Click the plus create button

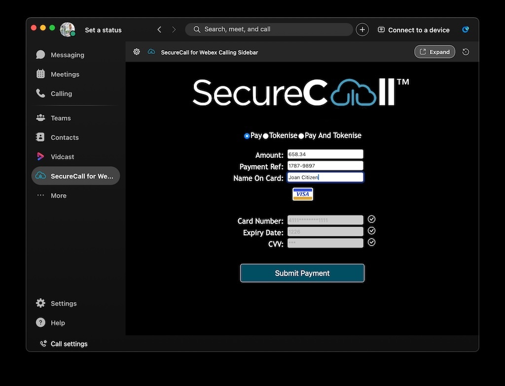[362, 30]
